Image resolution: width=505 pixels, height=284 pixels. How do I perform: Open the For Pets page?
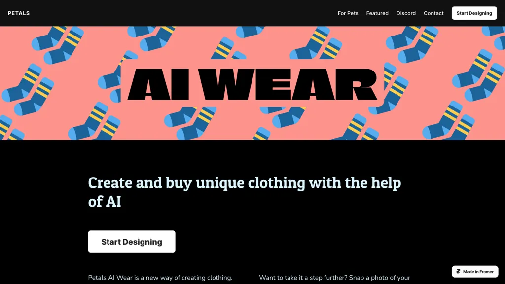(348, 13)
